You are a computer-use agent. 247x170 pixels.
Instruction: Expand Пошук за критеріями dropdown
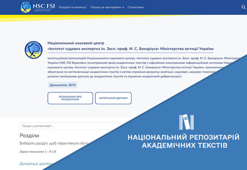107,7
